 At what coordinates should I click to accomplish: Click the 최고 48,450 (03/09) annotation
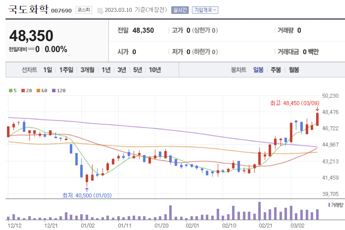pyautogui.click(x=295, y=103)
